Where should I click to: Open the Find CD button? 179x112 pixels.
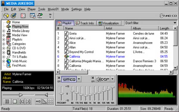(x=168, y=16)
